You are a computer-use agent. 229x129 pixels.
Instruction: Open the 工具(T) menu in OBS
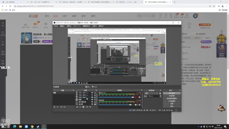[x=94, y=26]
